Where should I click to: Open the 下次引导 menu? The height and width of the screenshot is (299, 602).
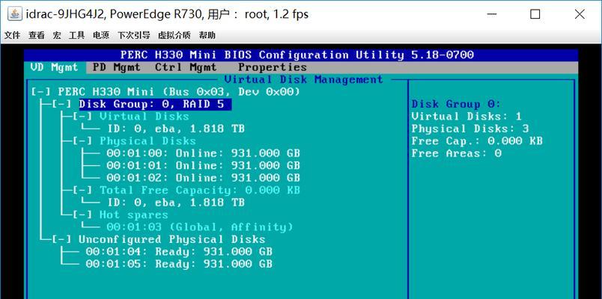pos(133,35)
